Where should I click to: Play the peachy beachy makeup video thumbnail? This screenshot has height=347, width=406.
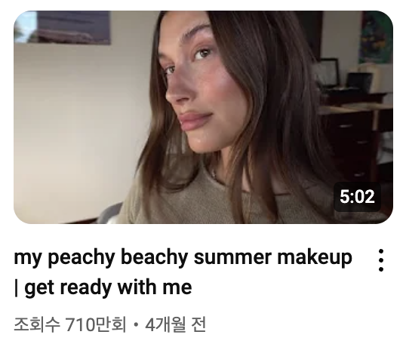pyautogui.click(x=203, y=117)
